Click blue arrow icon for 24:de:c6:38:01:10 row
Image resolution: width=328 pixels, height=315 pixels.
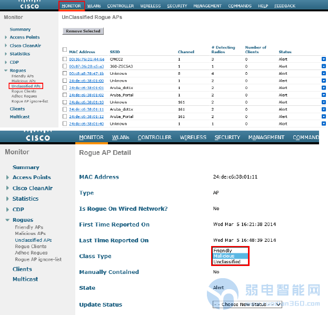[324, 102]
